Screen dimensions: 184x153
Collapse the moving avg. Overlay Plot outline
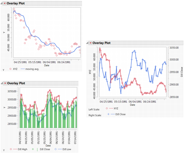2,3
